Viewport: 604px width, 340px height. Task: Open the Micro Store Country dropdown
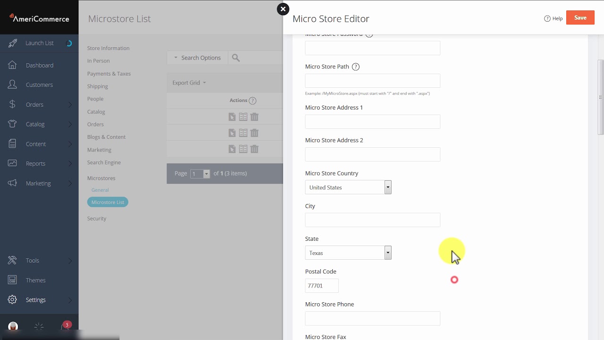point(348,187)
